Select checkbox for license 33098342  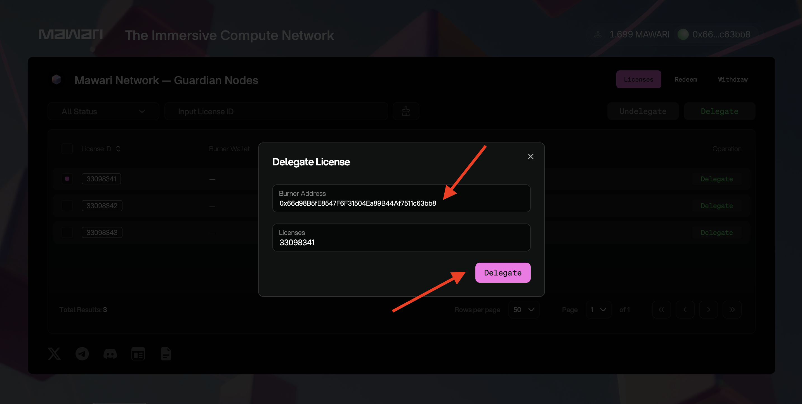(x=67, y=206)
